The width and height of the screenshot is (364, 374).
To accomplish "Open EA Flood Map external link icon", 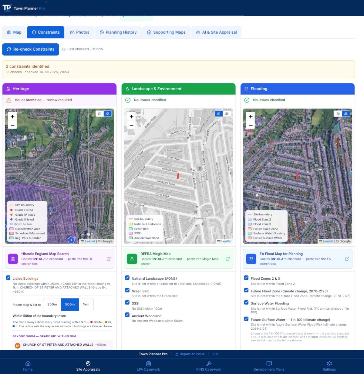I will (347, 259).
